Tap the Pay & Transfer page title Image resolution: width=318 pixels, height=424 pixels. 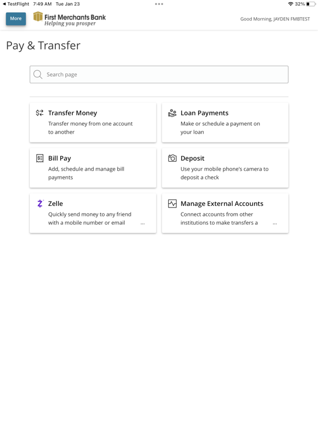[x=43, y=45]
